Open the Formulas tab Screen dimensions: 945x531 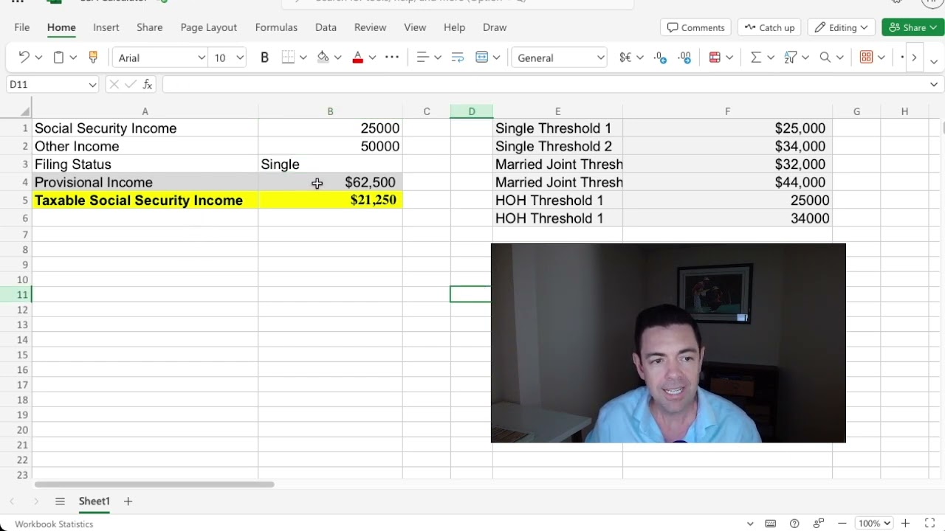276,27
